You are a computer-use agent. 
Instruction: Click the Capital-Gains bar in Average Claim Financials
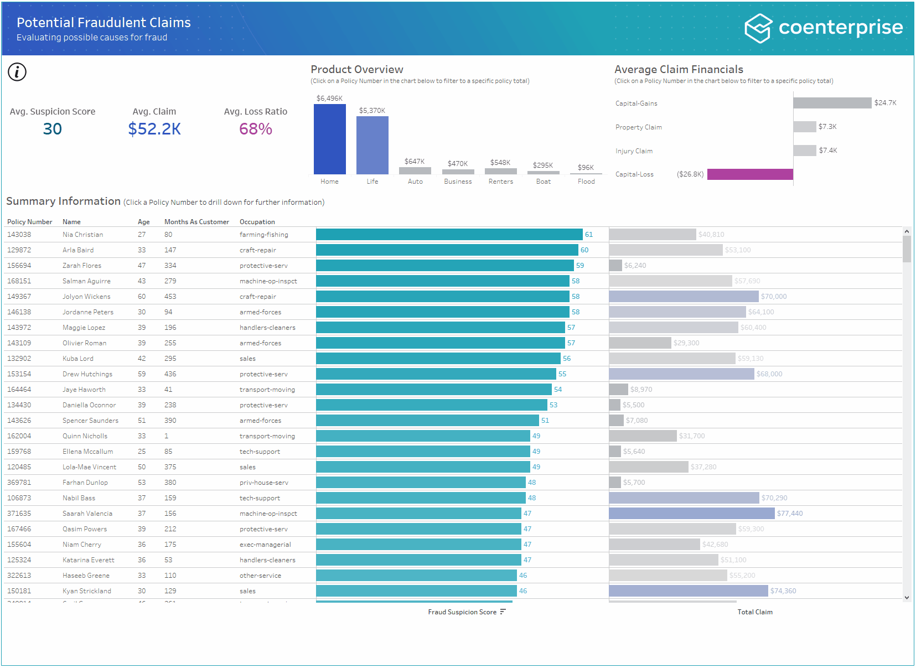pyautogui.click(x=831, y=103)
